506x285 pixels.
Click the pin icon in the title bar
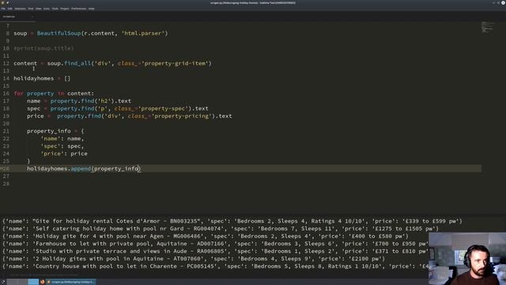coord(7,2)
